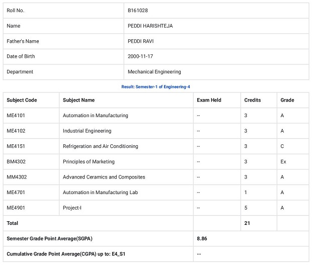The height and width of the screenshot is (265, 312).
Task: Click the Exam Held column header
Action: [x=209, y=100]
